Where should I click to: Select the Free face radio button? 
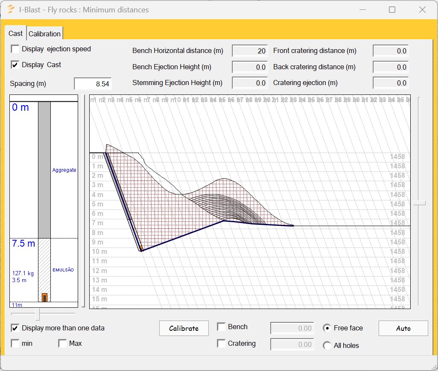[x=327, y=328]
